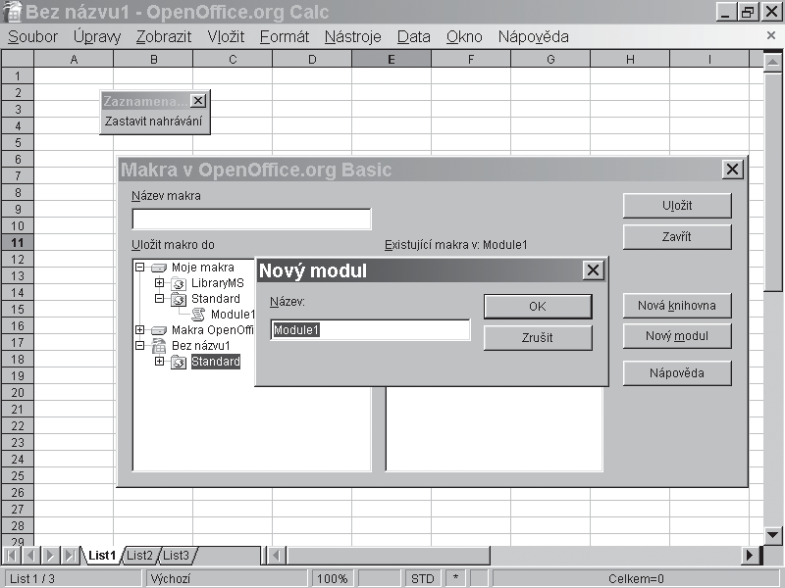This screenshot has width=785, height=588.
Task: Click Nová knihovna button
Action: click(x=677, y=305)
